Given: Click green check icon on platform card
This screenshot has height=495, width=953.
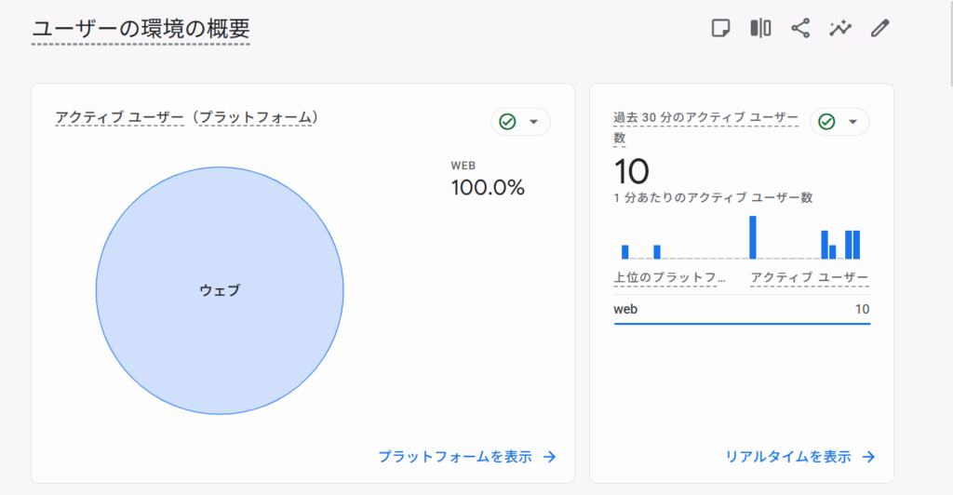Looking at the screenshot, I should (x=507, y=122).
